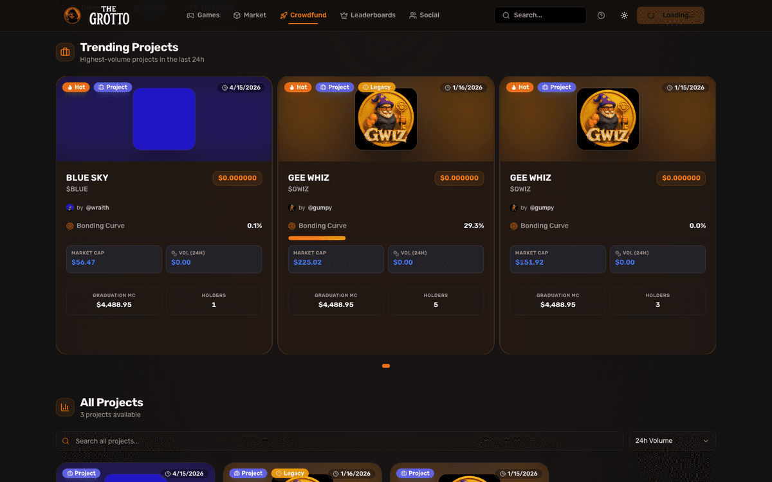Click market cap $151.92
772x482 pixels.
point(529,262)
